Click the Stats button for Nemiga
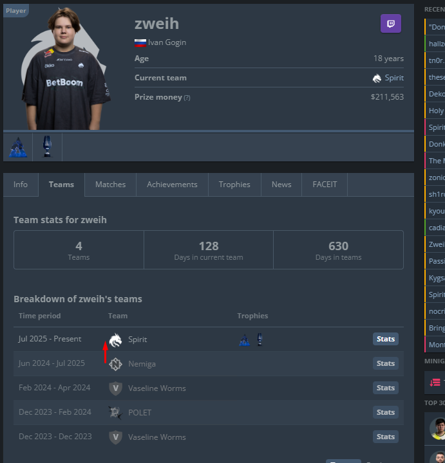445x463 pixels. 386,363
